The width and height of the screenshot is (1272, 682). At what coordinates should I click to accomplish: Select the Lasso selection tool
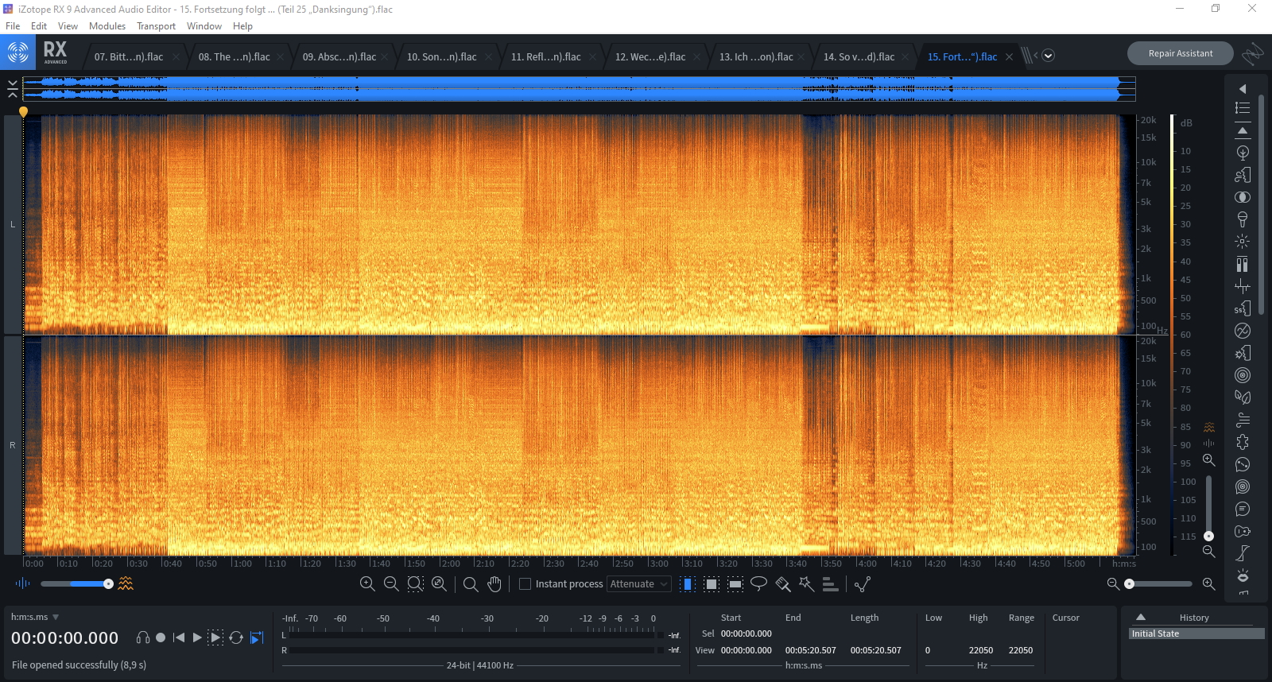(x=758, y=584)
